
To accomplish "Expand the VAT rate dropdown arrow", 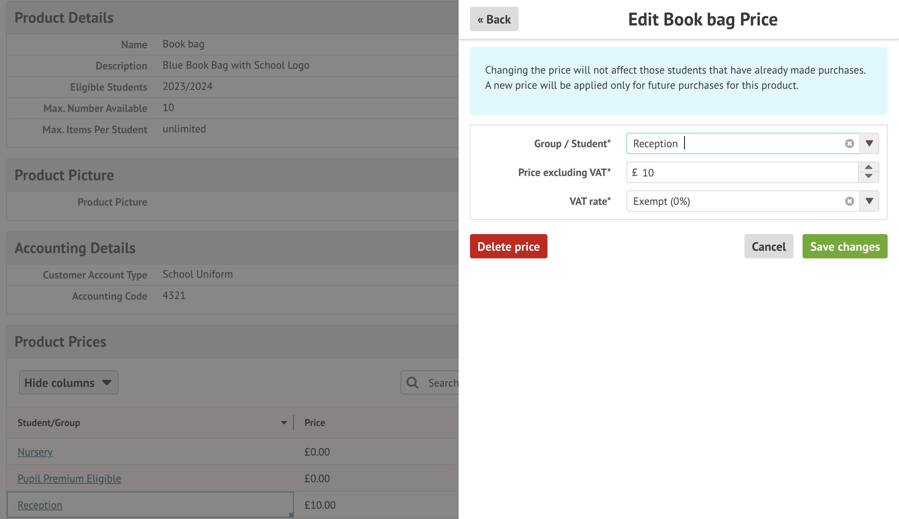I will [869, 201].
